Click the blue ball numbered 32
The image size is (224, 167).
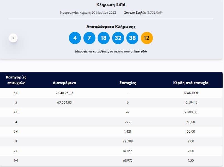[118, 38]
